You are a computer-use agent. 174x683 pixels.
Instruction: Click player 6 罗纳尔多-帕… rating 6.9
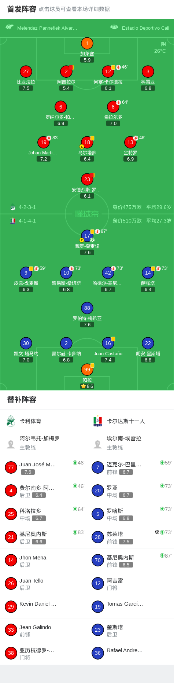tap(61, 124)
